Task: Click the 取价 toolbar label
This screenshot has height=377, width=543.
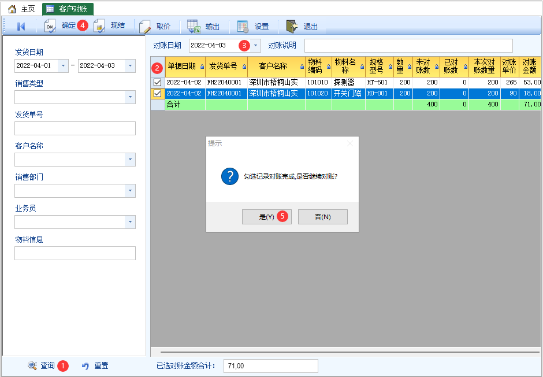Action: click(163, 27)
